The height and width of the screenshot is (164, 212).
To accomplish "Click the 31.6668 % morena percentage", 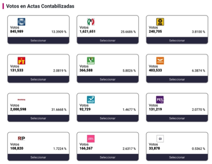I will click(x=59, y=109).
